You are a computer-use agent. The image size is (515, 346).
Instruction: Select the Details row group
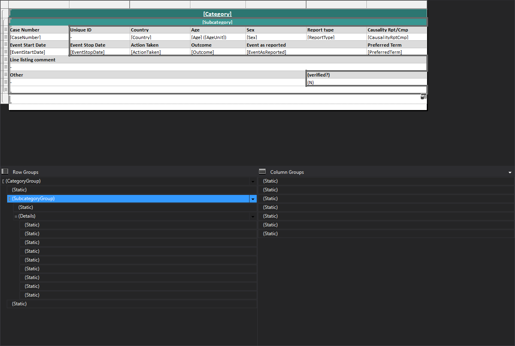tap(131, 216)
